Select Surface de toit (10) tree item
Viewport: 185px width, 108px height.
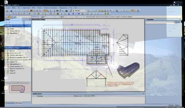click(x=15, y=53)
